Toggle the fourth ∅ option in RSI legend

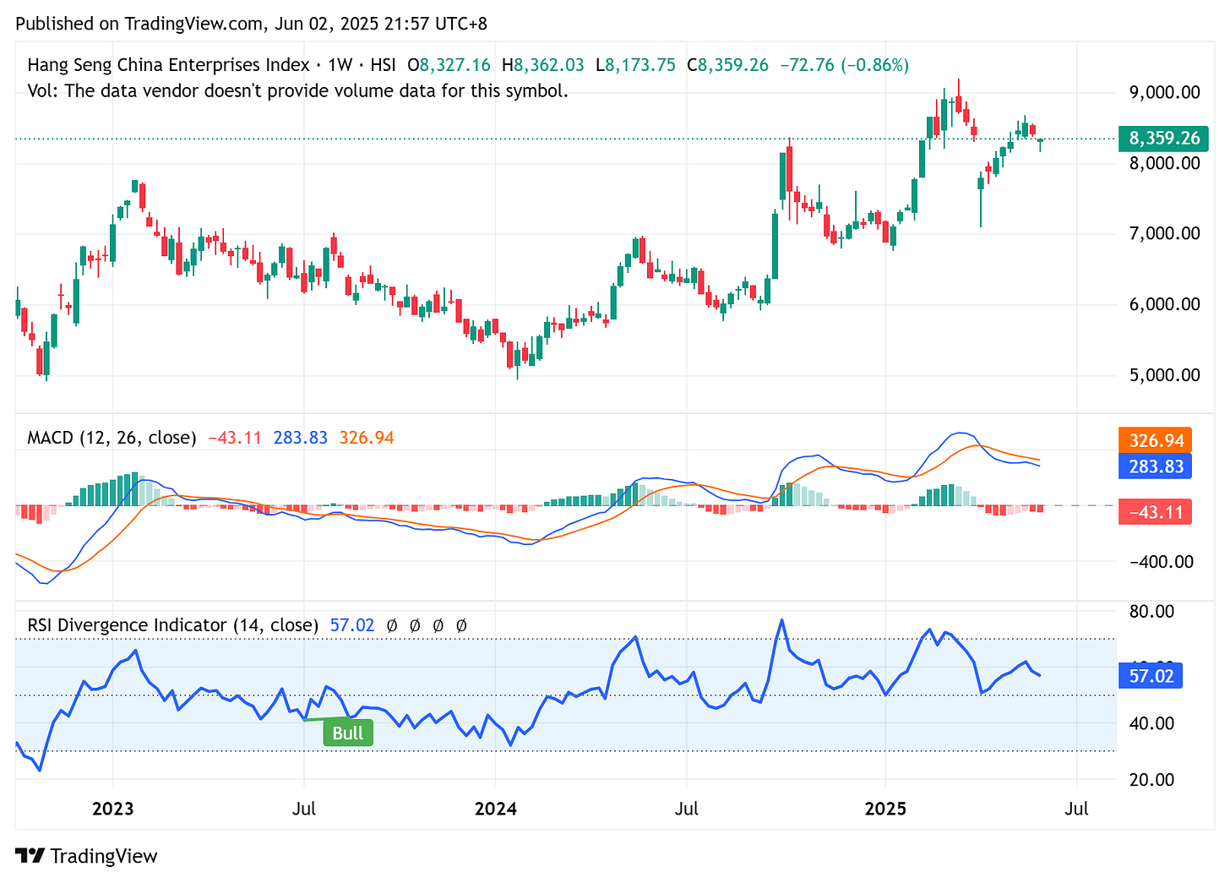(461, 625)
